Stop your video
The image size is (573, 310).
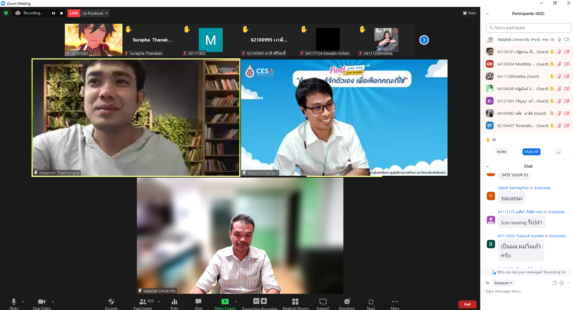41,303
